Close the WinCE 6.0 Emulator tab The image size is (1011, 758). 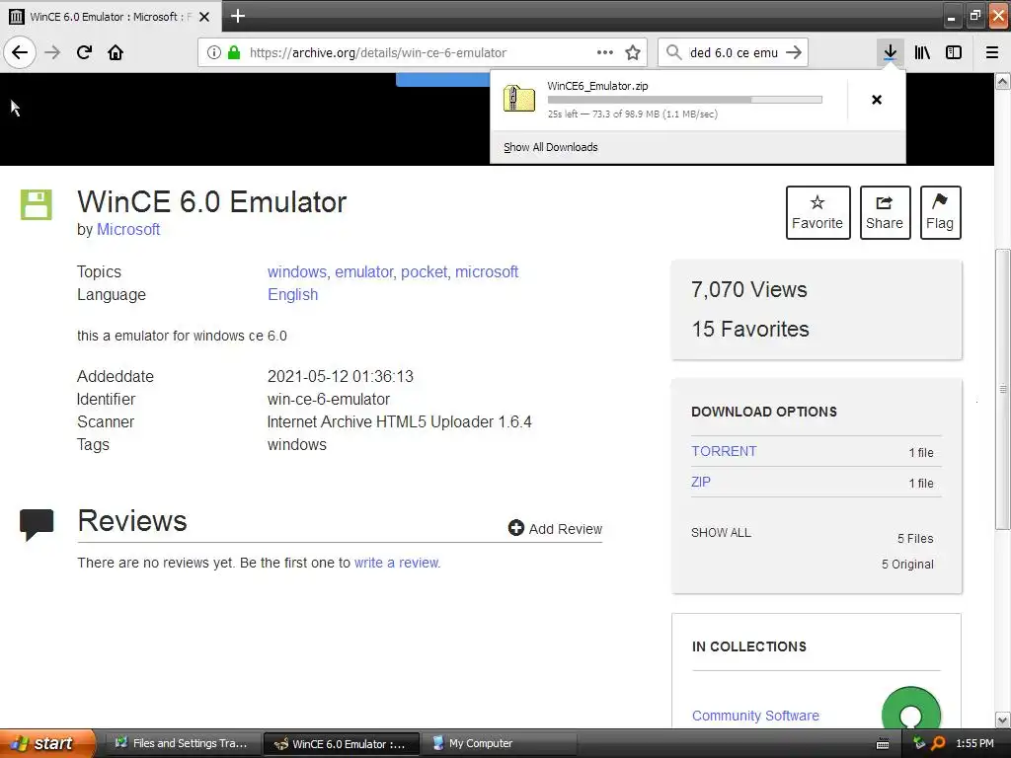(x=204, y=17)
